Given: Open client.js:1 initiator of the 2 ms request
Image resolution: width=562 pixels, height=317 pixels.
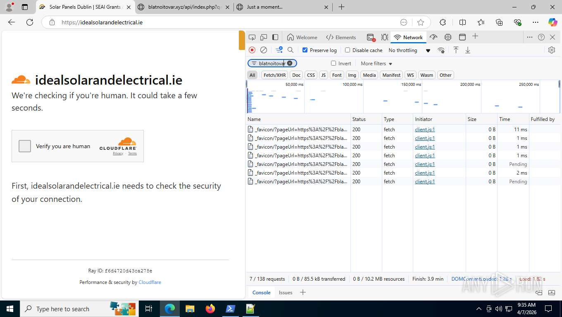Looking at the screenshot, I should tap(425, 173).
